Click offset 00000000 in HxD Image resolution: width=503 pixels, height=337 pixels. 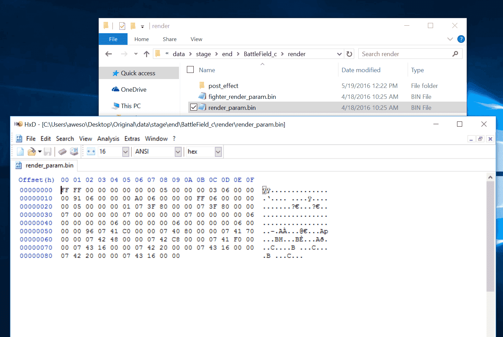tap(36, 190)
